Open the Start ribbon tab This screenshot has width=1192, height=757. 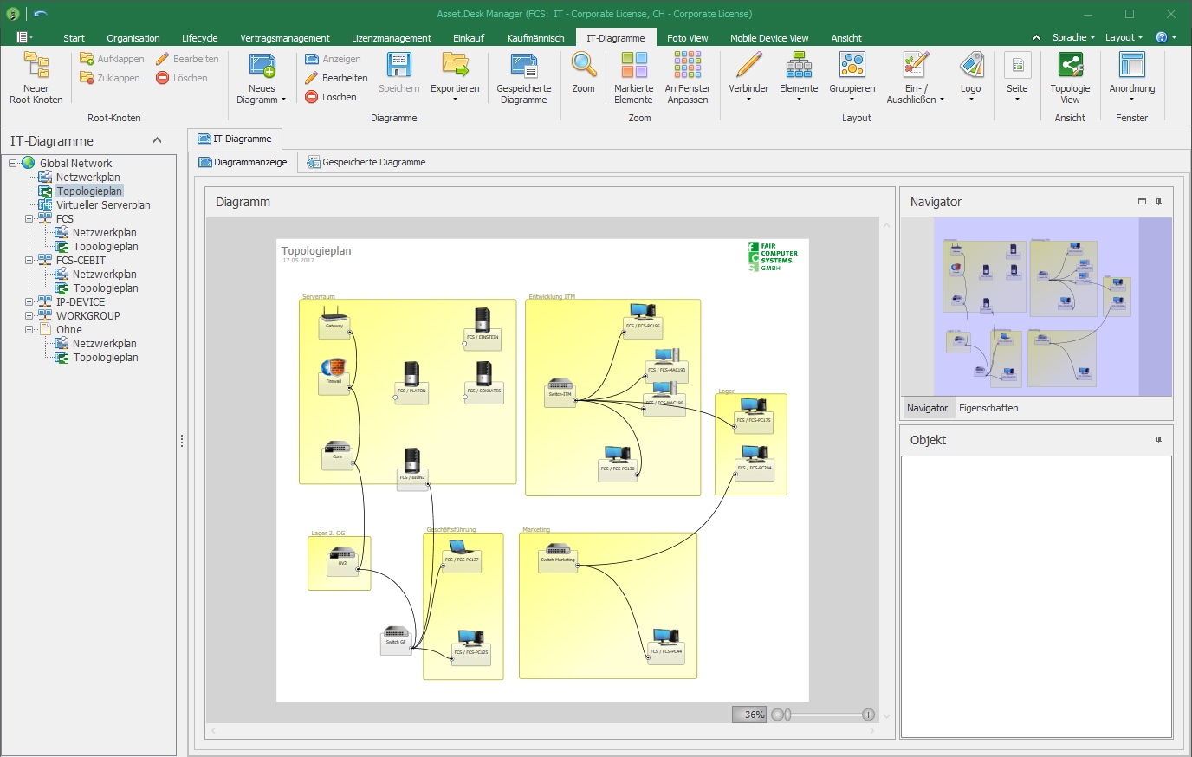(x=74, y=38)
